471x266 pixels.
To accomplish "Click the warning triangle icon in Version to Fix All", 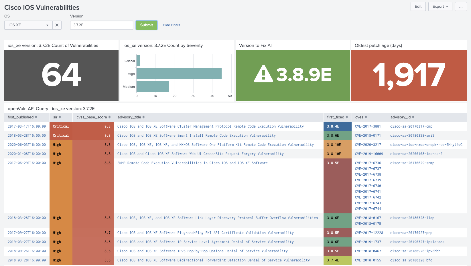I will [263, 74].
